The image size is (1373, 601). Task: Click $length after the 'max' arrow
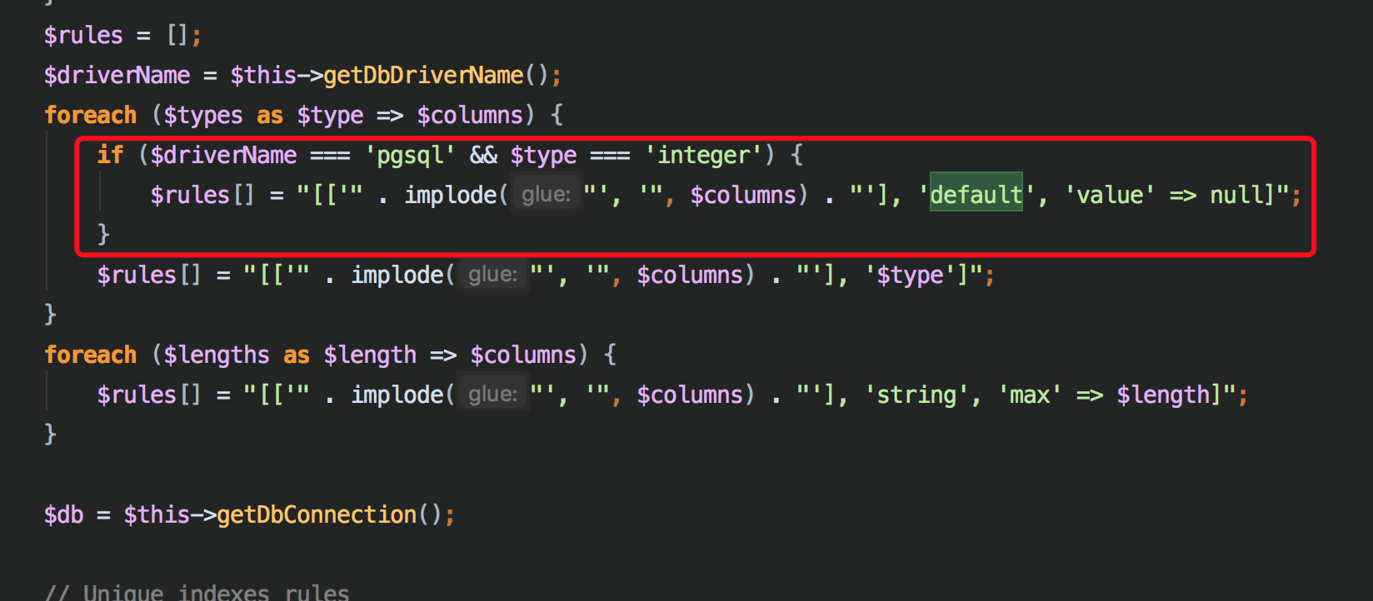(1163, 395)
